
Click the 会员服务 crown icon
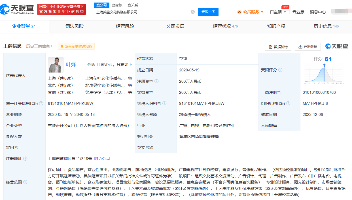tap(239, 12)
